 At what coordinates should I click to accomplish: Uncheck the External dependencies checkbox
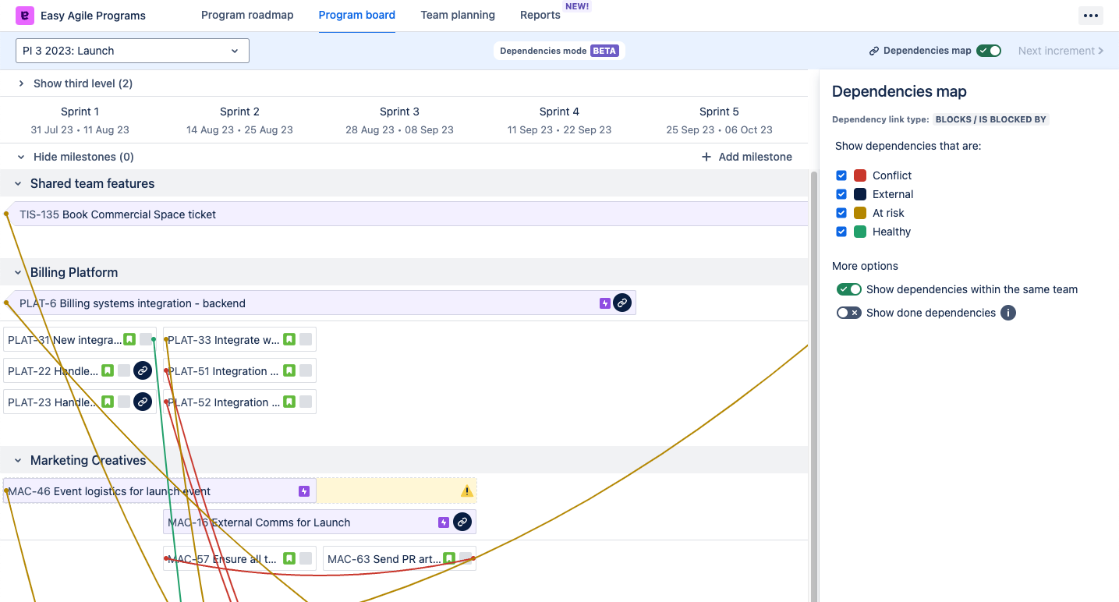[841, 194]
